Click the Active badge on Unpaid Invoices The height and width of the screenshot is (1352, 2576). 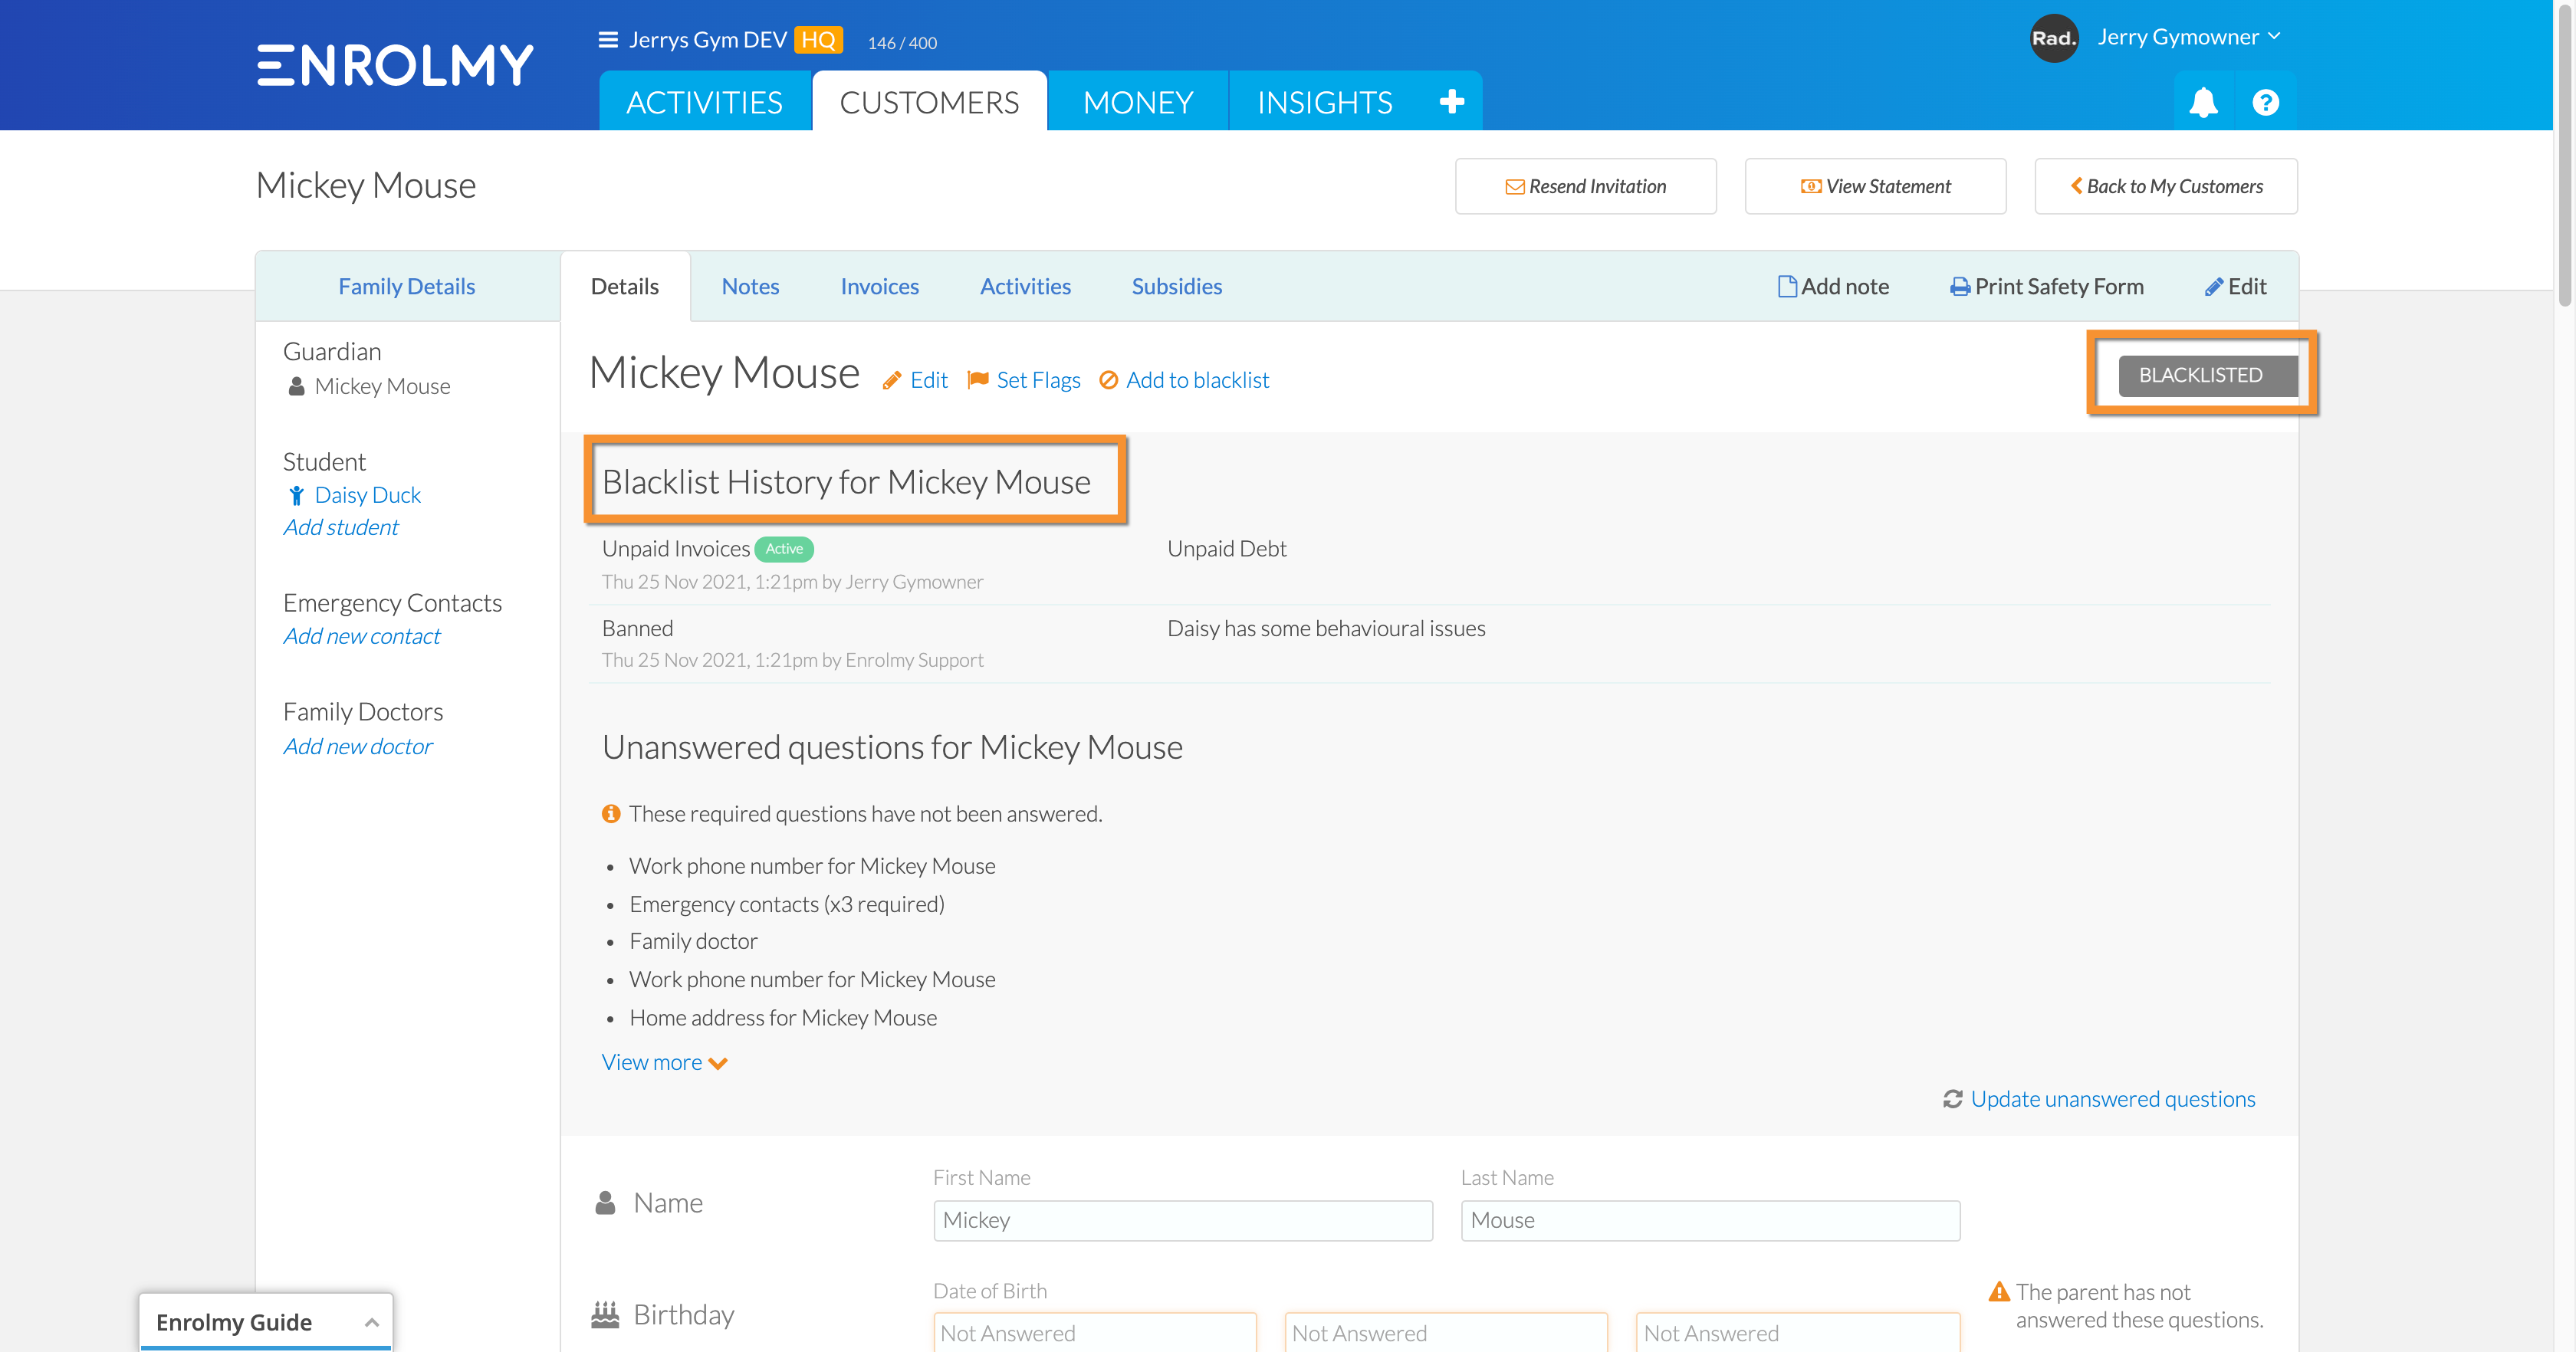point(784,549)
